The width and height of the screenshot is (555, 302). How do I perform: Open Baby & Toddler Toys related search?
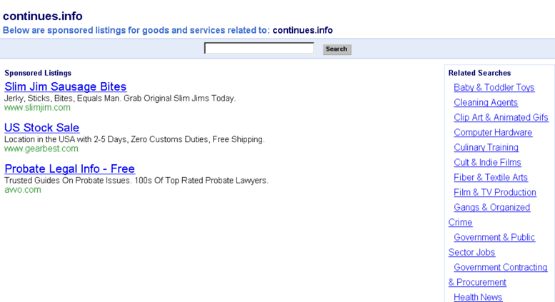tap(494, 87)
